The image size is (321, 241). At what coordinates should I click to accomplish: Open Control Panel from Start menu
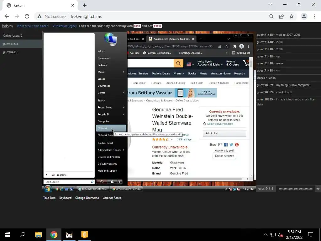pos(105,143)
